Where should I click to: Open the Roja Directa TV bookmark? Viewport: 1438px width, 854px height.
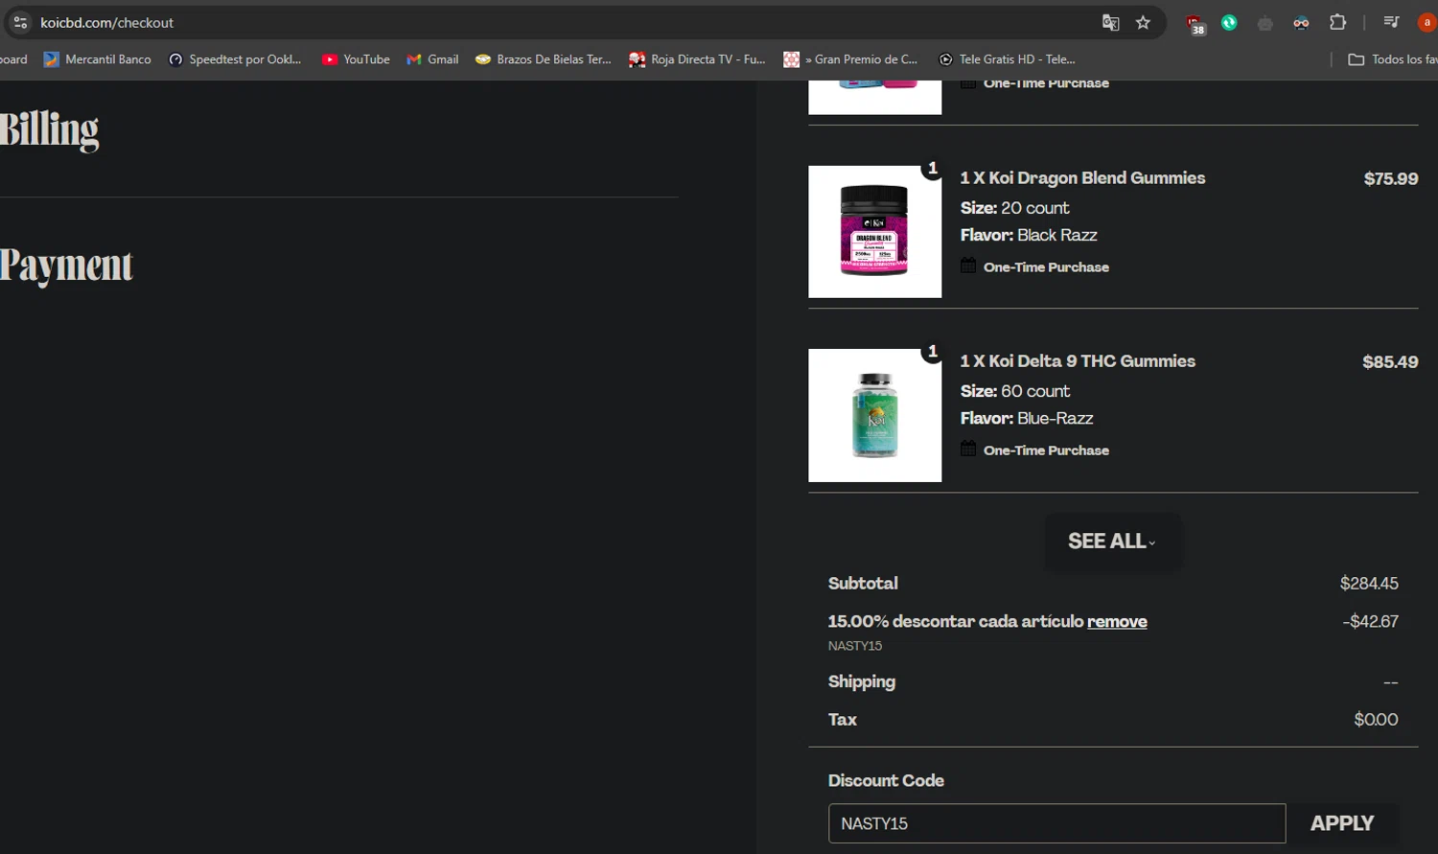pyautogui.click(x=697, y=59)
